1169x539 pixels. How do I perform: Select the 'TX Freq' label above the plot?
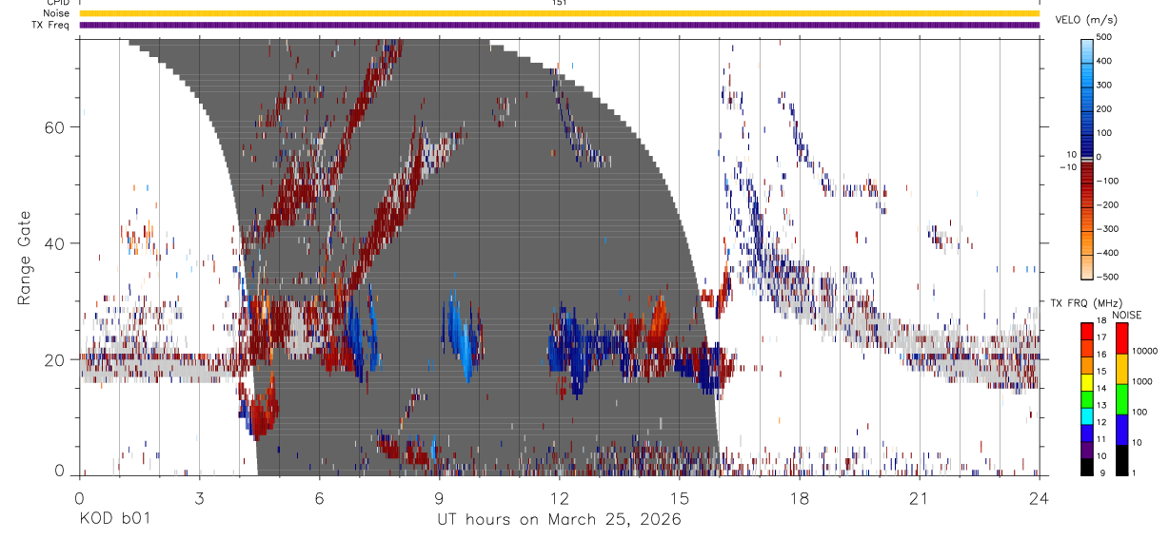[x=49, y=25]
